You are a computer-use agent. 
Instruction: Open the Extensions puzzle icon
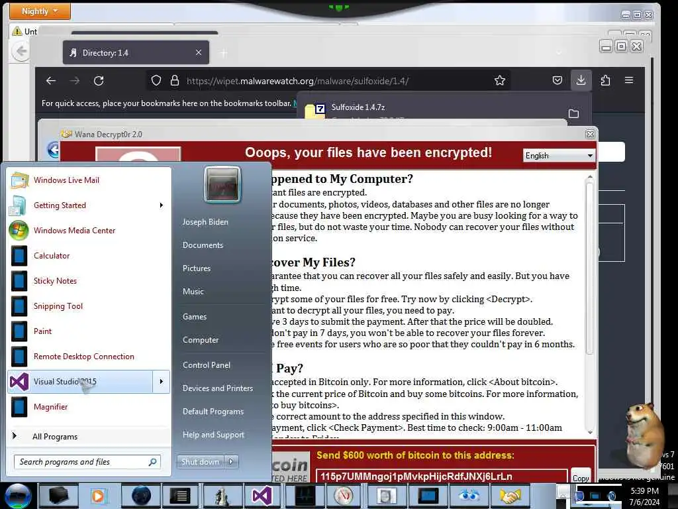coord(605,80)
